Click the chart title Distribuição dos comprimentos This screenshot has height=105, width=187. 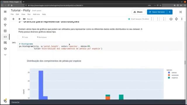pyautogui.click(x=54, y=61)
